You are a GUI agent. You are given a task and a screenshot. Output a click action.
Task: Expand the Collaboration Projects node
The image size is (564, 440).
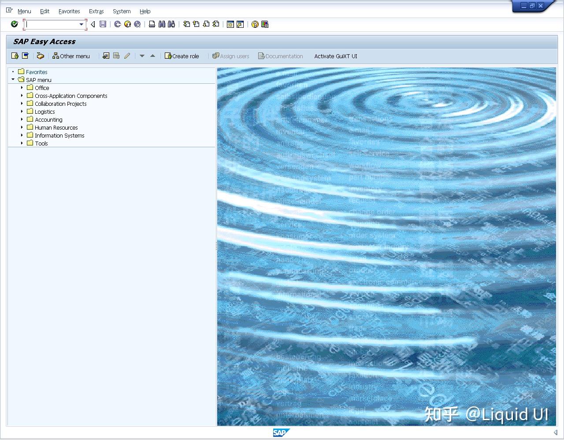pyautogui.click(x=22, y=104)
